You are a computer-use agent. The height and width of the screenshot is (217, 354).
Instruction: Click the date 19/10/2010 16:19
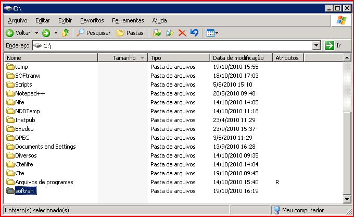(236, 191)
